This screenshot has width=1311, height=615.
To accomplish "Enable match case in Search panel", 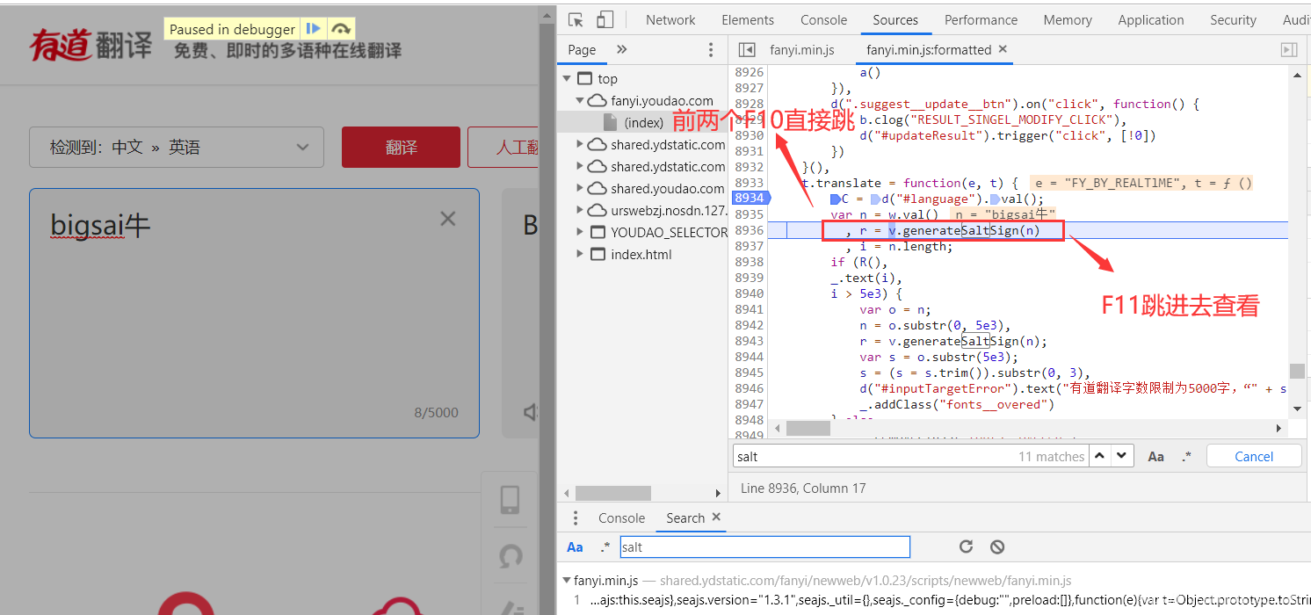I will click(575, 546).
